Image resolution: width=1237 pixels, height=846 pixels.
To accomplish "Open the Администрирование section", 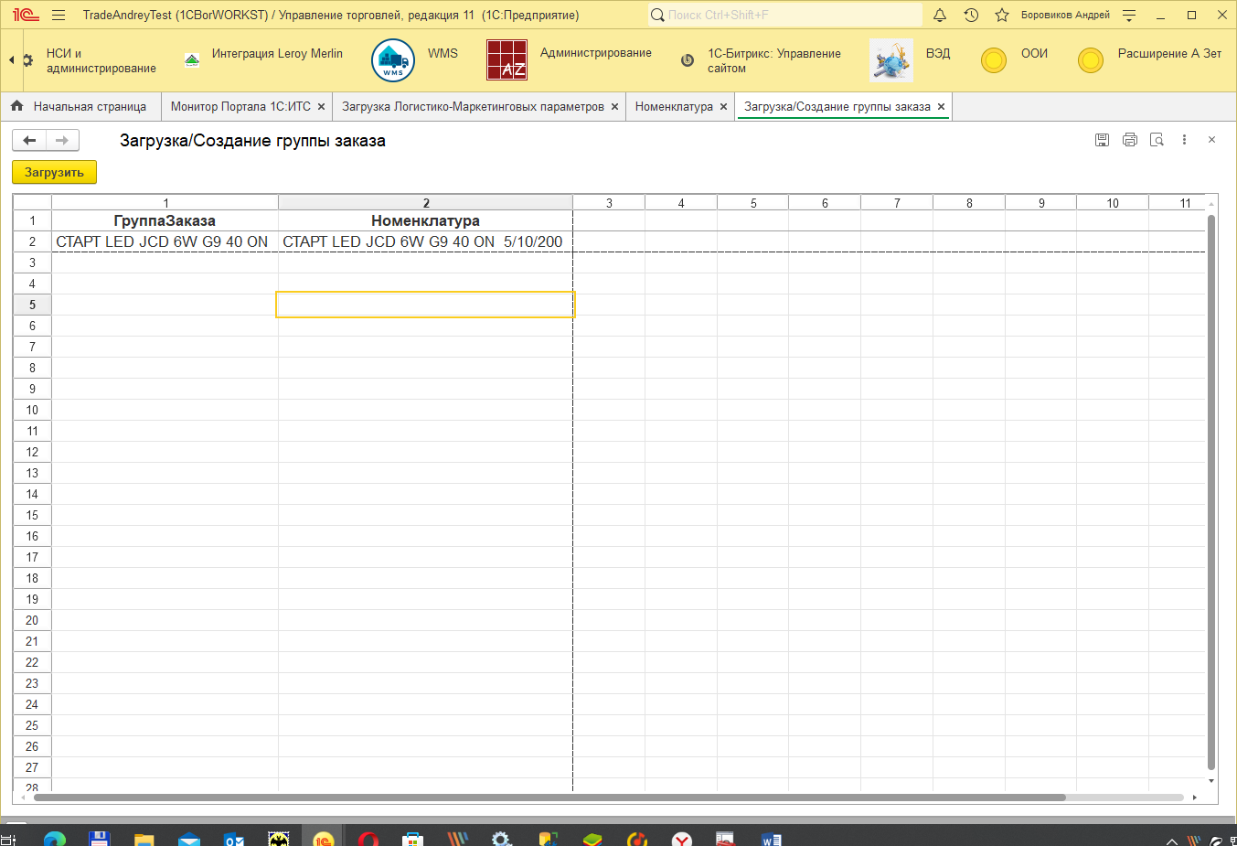I will click(x=595, y=53).
